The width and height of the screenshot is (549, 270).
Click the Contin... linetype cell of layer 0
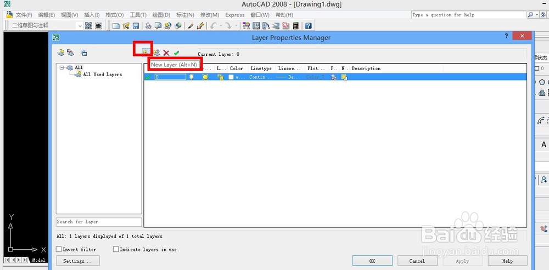coord(260,77)
